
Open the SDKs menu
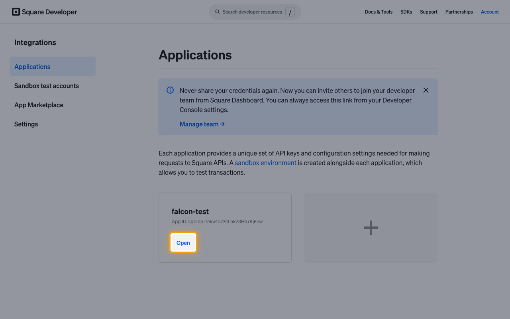[x=406, y=12]
